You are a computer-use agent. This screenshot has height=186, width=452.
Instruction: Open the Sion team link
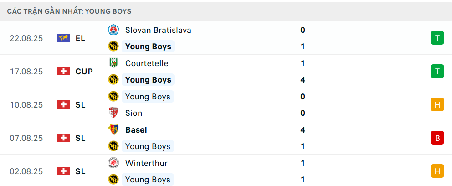134,113
